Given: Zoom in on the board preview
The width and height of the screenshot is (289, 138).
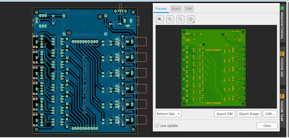Looking at the screenshot, I should coord(170,19).
